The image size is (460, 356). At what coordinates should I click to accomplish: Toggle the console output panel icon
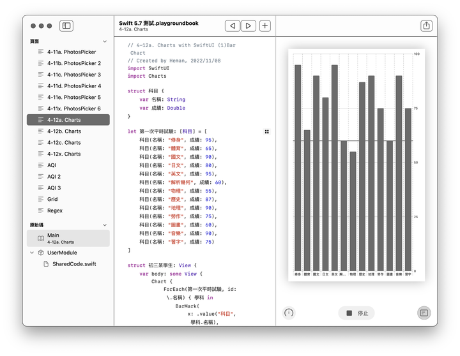pyautogui.click(x=424, y=313)
